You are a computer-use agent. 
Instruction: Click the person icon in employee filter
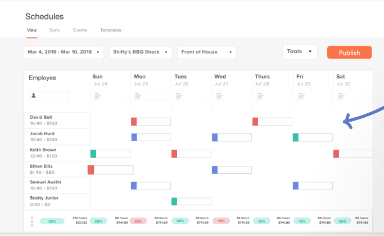(34, 96)
